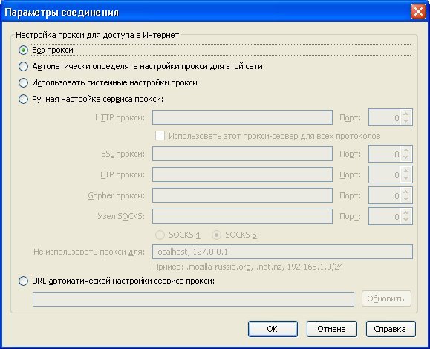The image size is (430, 349).
Task: Select URL автоматической настройки radio button
Action: 23,281
